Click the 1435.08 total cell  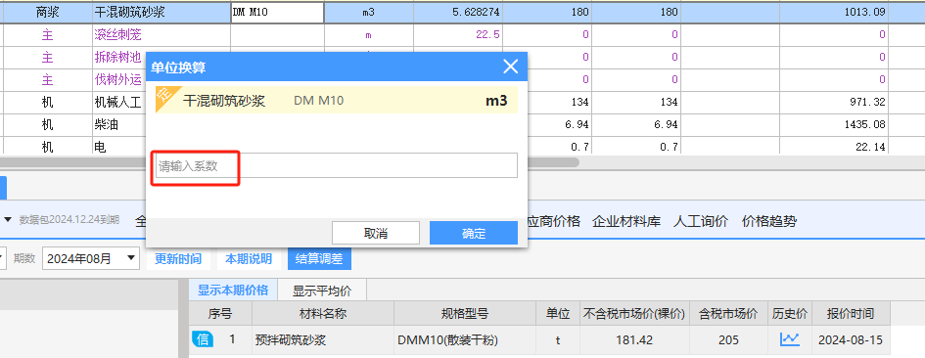coord(834,124)
